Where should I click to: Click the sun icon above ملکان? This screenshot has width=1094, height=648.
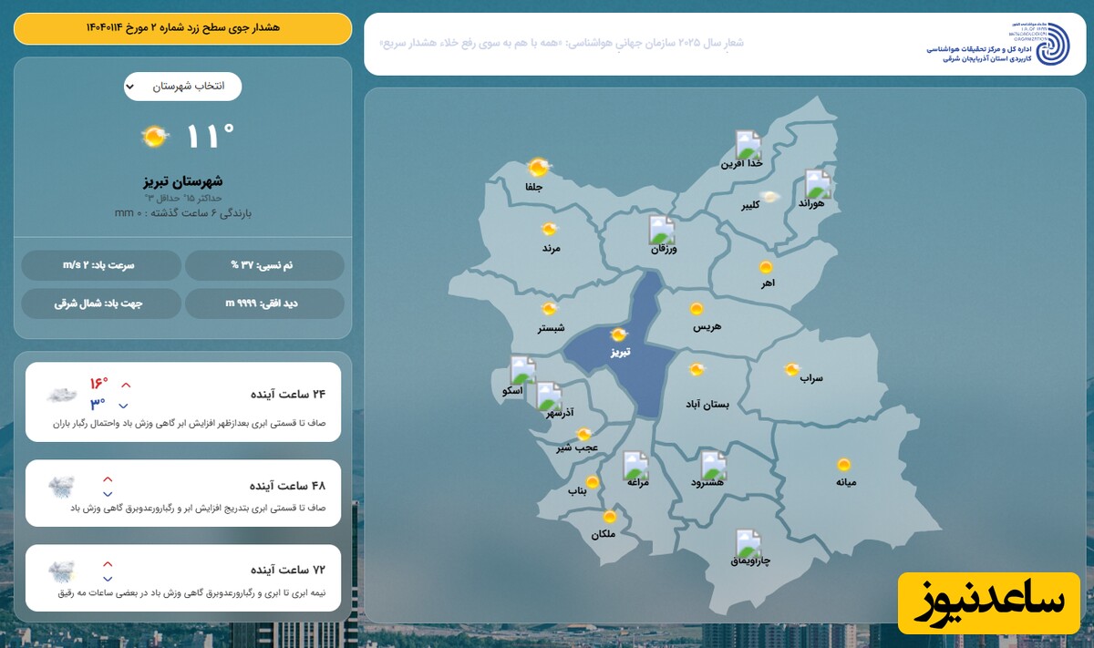610,517
